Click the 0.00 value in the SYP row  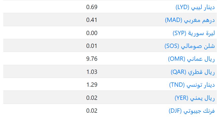[x=92, y=33]
